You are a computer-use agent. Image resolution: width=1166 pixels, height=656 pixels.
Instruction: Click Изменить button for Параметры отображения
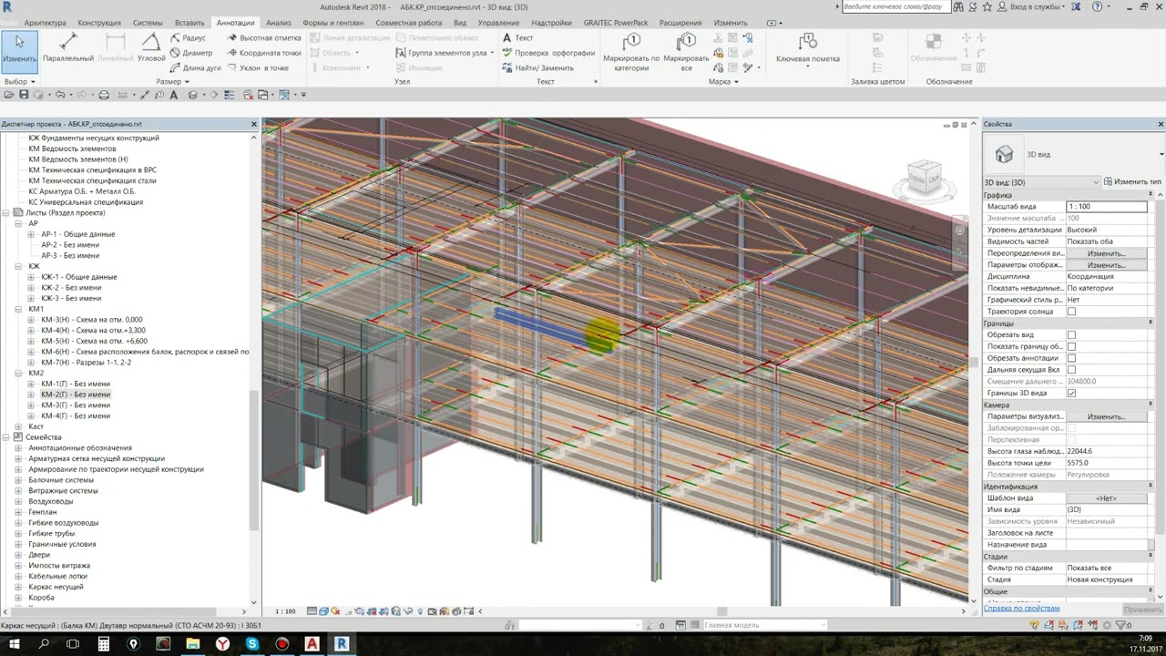[1106, 265]
